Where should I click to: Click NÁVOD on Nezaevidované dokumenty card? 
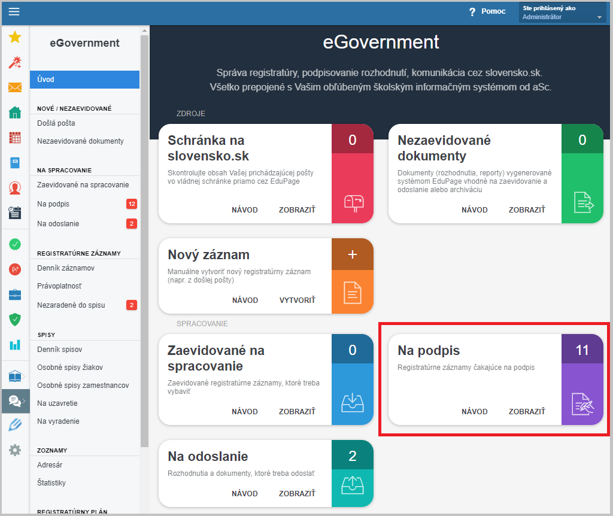click(x=475, y=210)
